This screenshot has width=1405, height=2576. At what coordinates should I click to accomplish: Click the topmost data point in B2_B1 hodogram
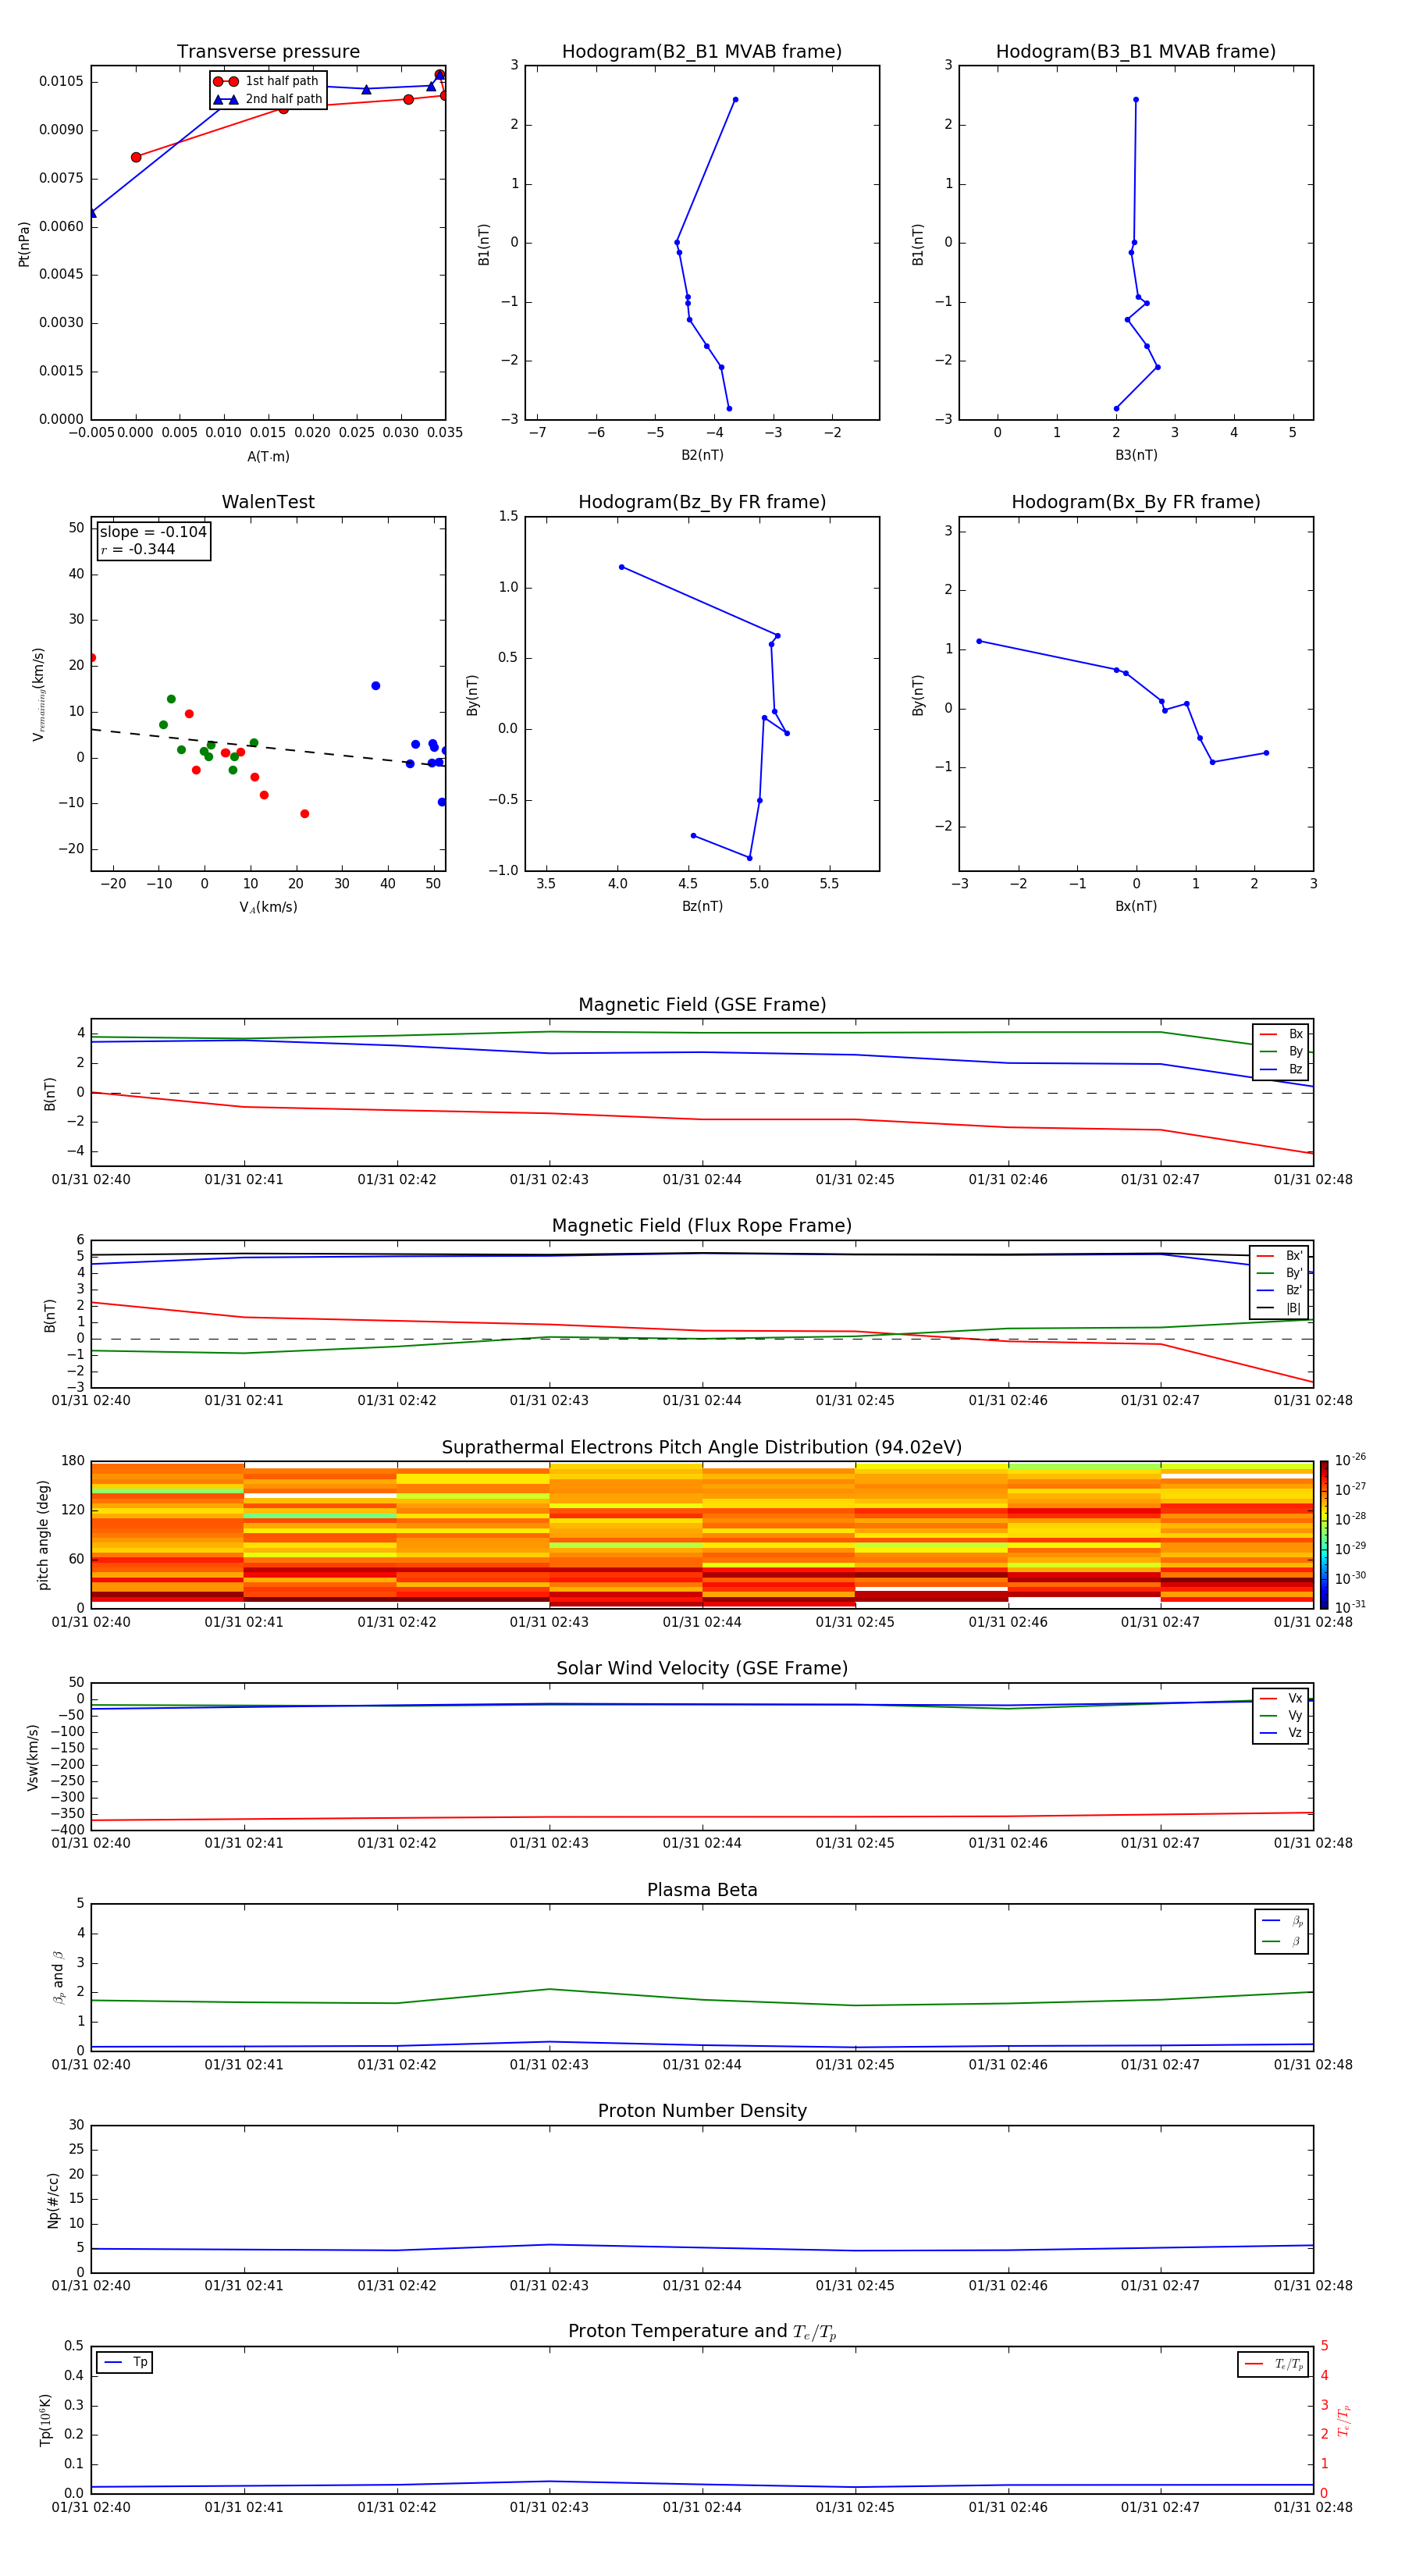click(x=735, y=100)
